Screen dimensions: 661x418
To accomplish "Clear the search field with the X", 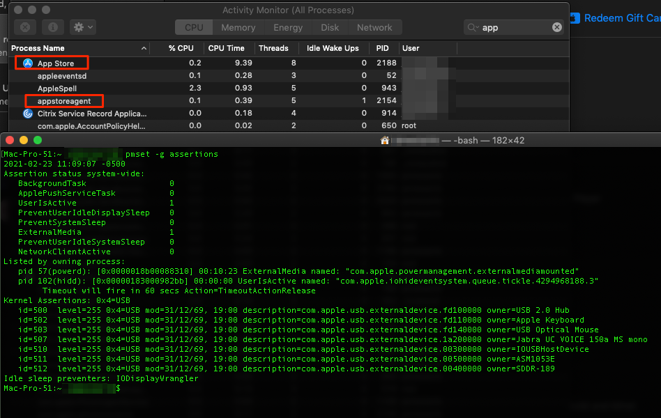I will (x=557, y=27).
